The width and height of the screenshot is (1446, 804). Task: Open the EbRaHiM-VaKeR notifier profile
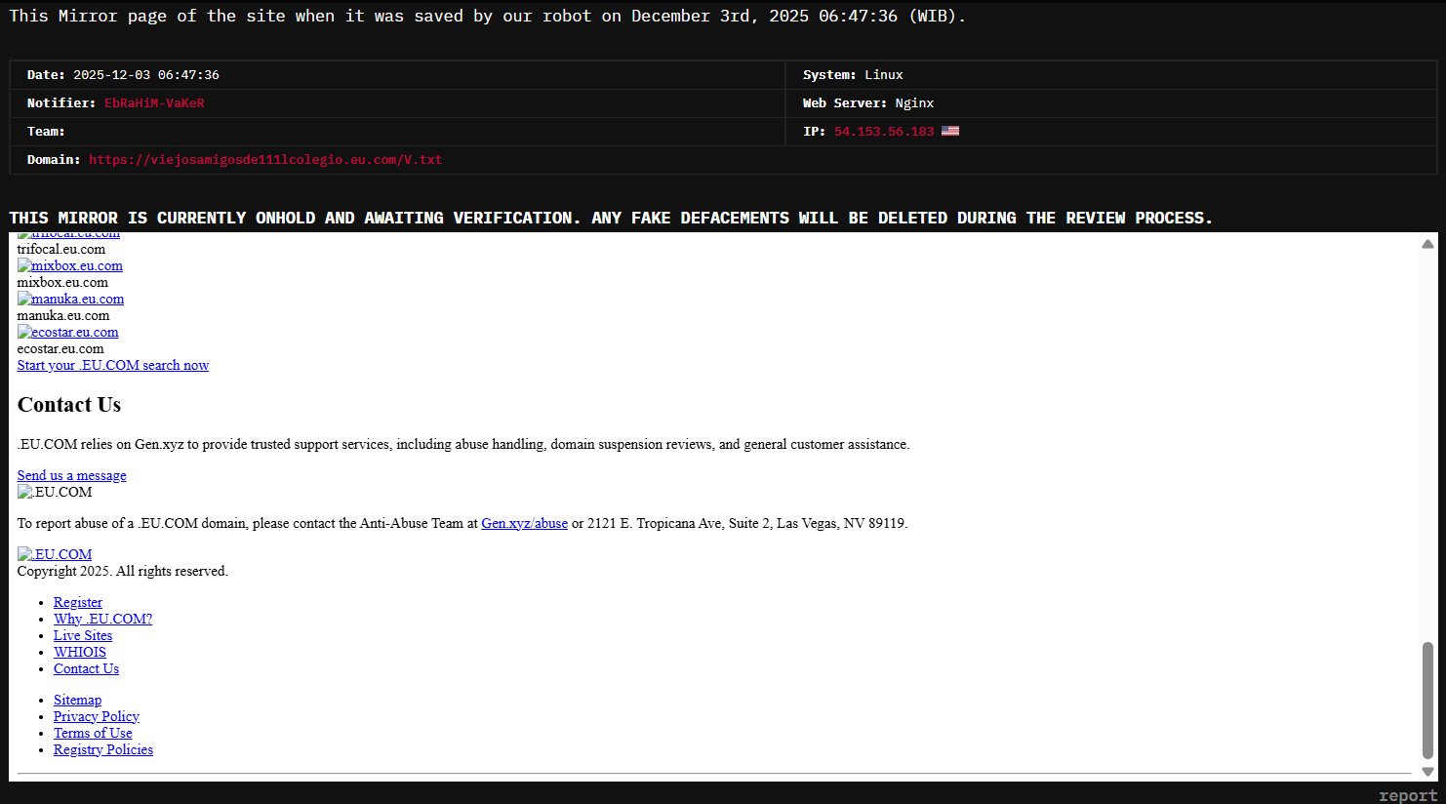[x=154, y=102]
